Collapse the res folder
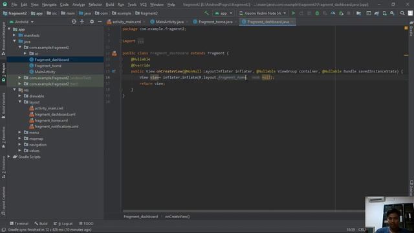The width and height of the screenshot is (414, 233). pos(14,90)
